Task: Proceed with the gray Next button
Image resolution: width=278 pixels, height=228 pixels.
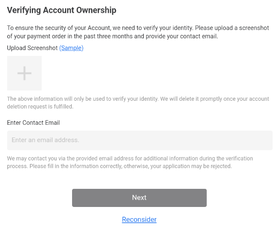Action: (x=139, y=198)
